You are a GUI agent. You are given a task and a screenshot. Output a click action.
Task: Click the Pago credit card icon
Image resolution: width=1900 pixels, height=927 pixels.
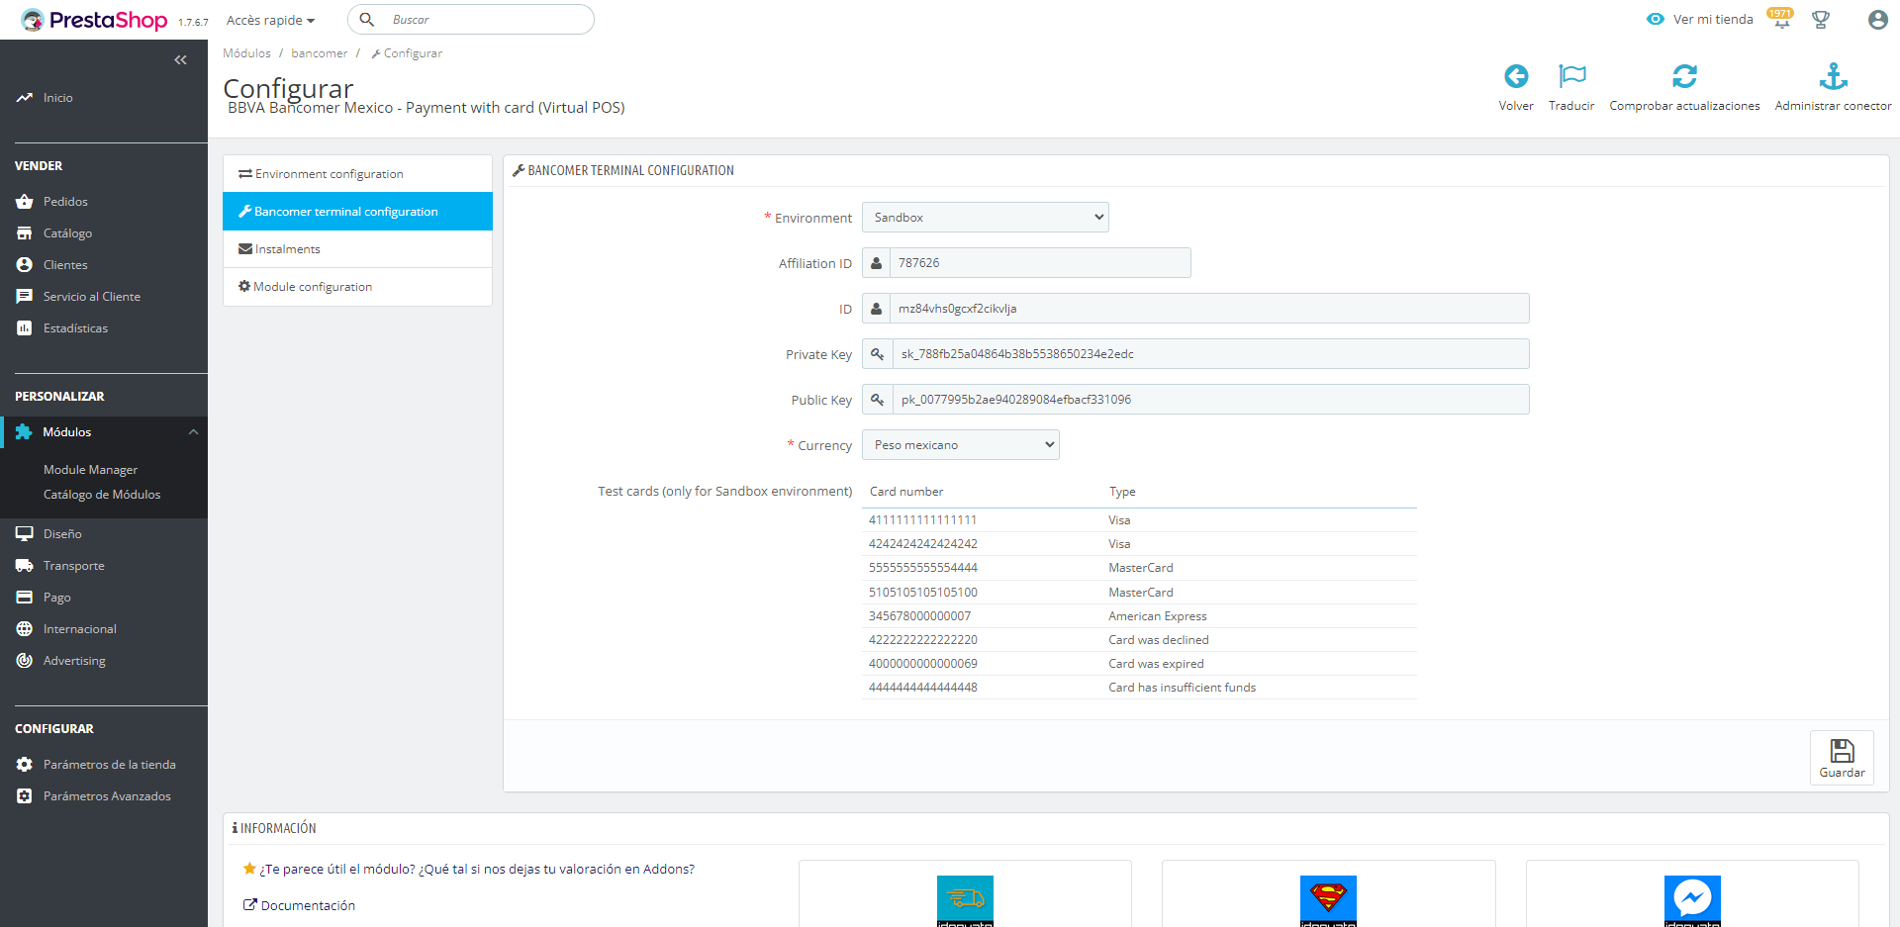(x=25, y=598)
